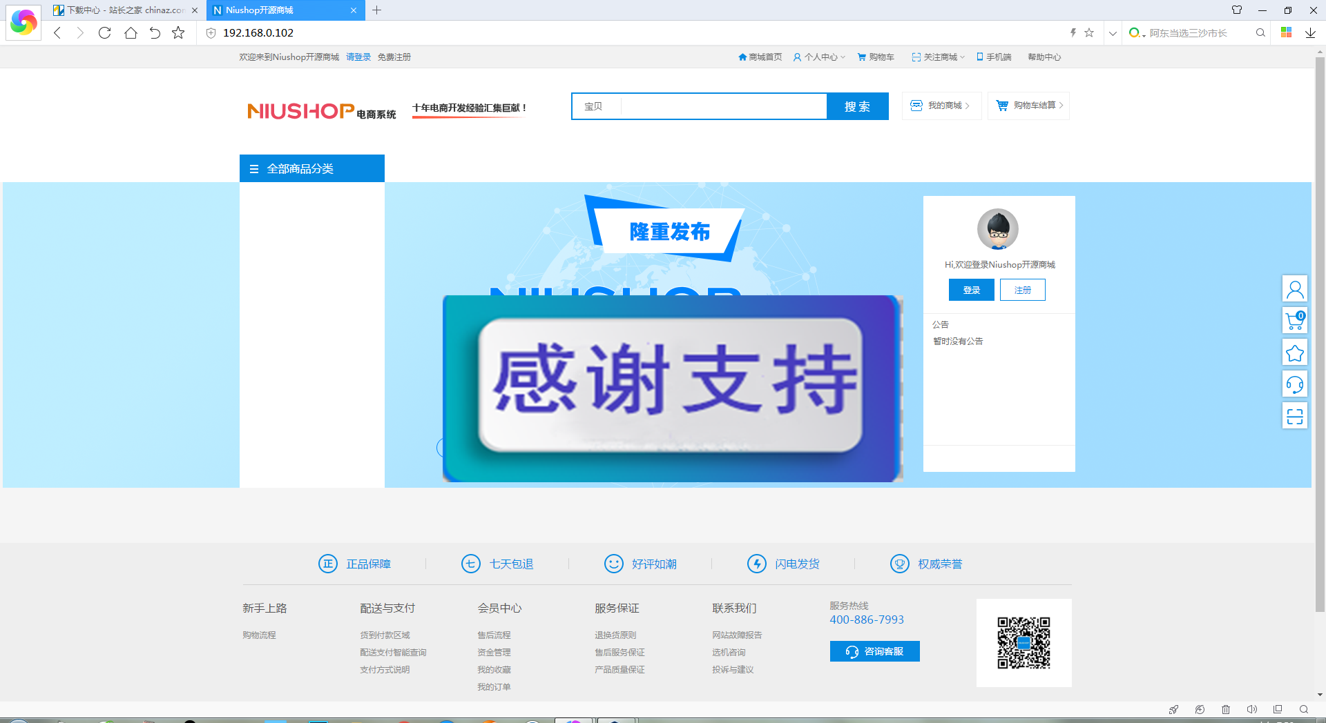Screen dimensions: 1326x723
Task: Open a new browser tab
Action: pos(376,10)
